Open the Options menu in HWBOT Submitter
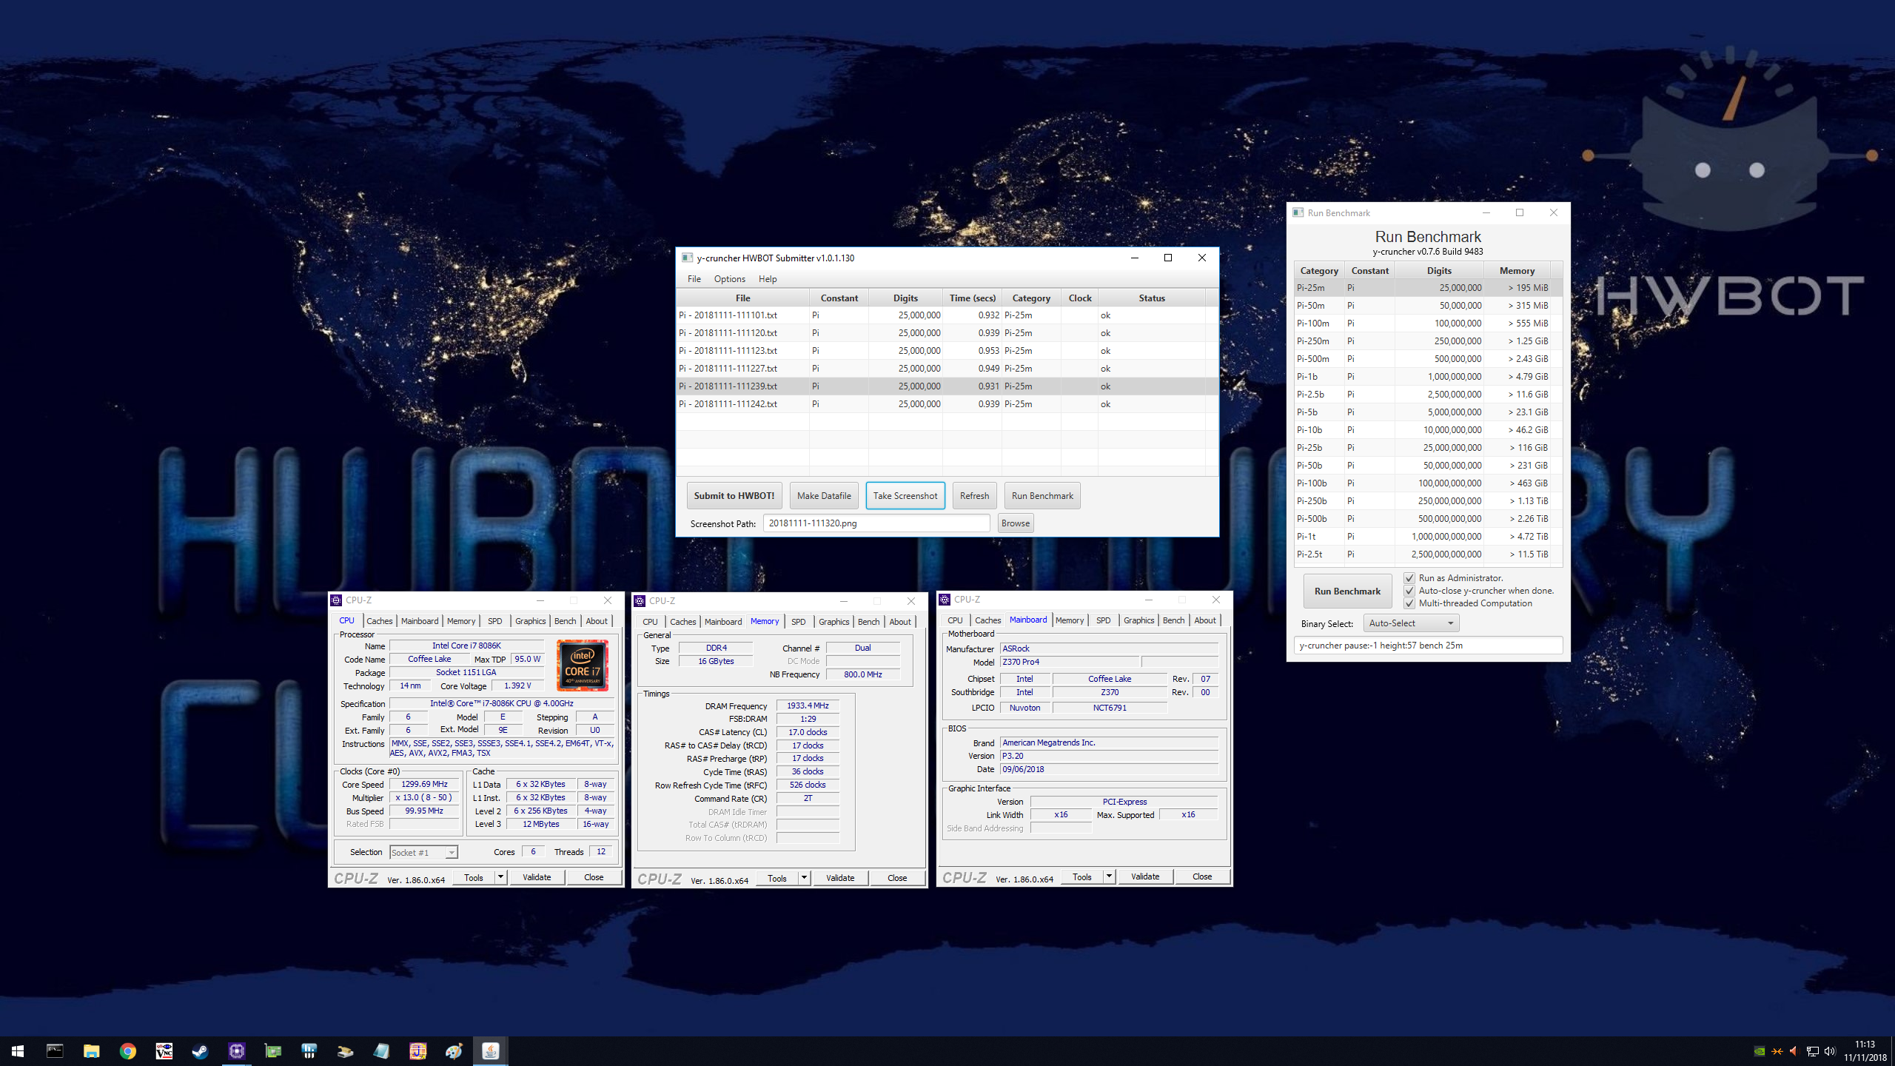Viewport: 1895px width, 1066px height. point(730,279)
